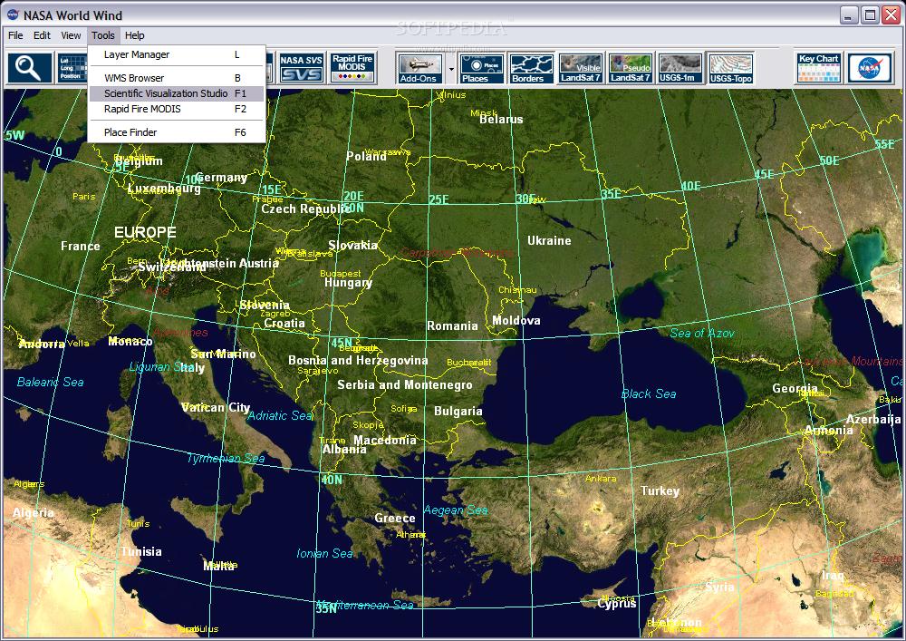Click the Turkey label on the map
The width and height of the screenshot is (906, 641).
[660, 490]
